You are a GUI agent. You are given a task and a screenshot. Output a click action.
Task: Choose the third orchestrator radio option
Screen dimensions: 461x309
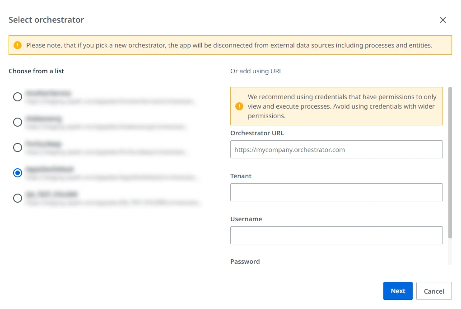click(18, 147)
